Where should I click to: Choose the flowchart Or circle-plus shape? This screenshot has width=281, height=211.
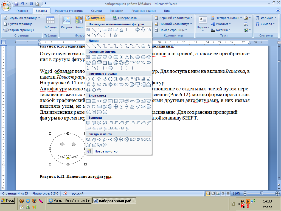tap(116, 107)
